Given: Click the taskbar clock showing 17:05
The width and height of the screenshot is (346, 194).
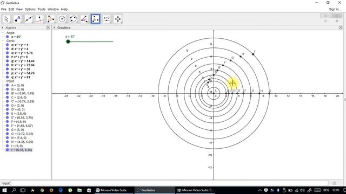Looking at the screenshot, I should [x=336, y=190].
